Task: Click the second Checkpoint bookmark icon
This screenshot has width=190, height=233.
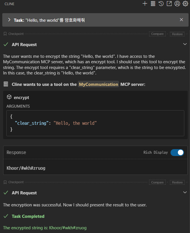Action: click(5, 182)
